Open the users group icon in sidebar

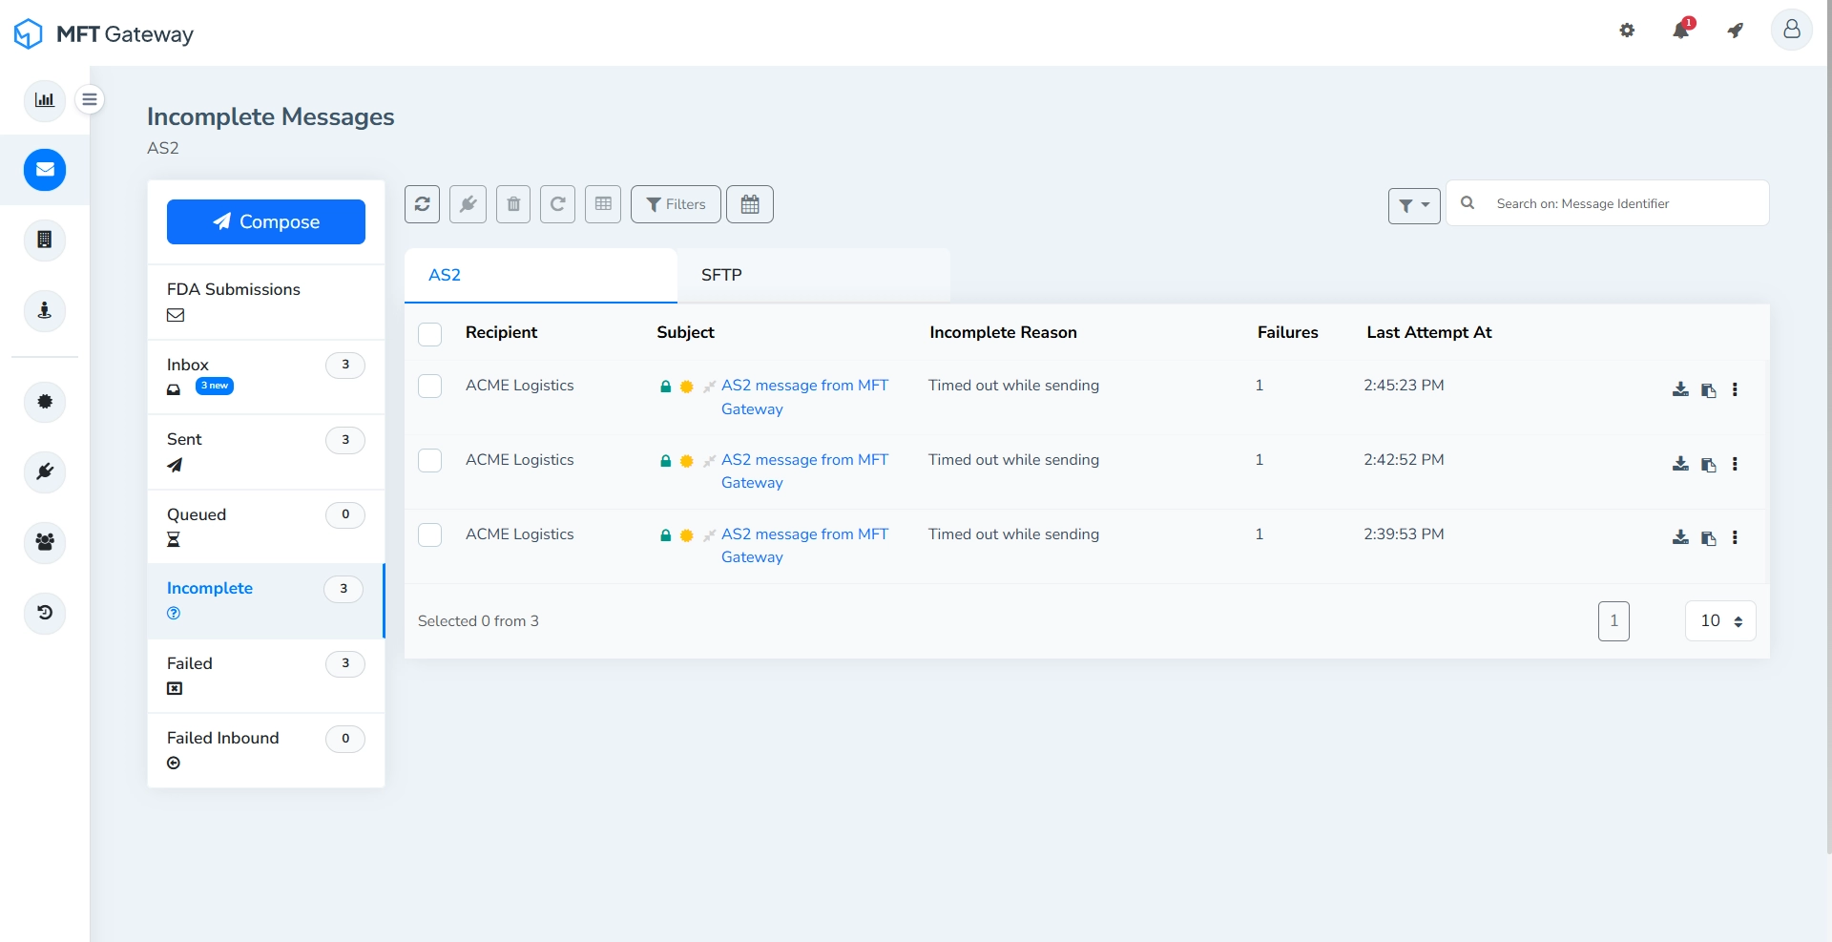(45, 542)
